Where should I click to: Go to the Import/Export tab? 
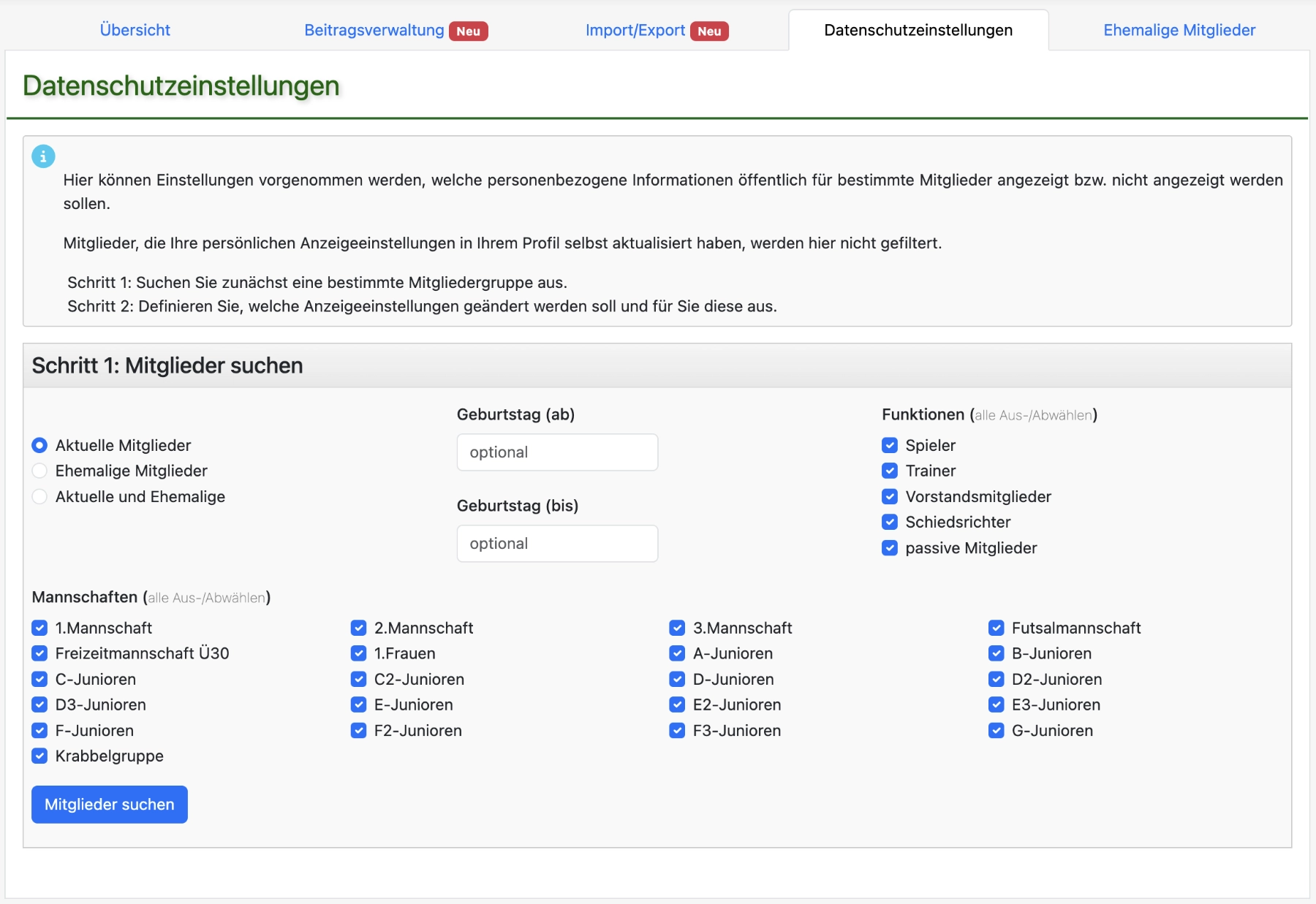635,30
